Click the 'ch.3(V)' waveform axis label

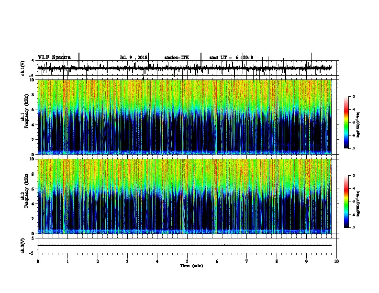pos(23,246)
